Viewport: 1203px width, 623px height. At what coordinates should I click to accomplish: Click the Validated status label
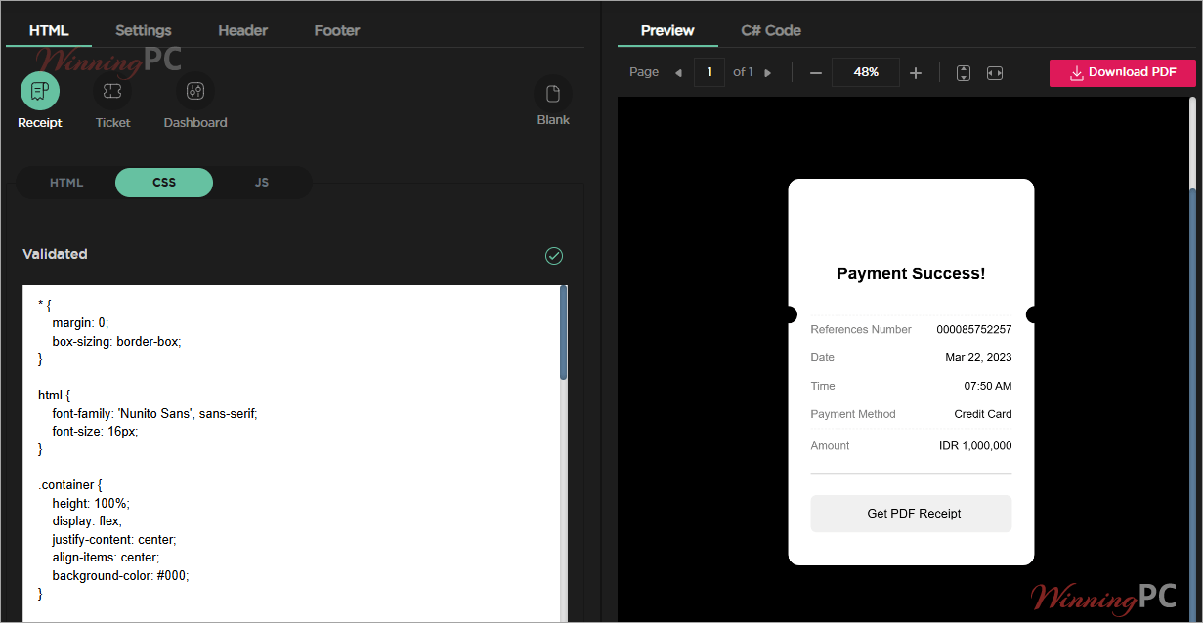pos(55,254)
